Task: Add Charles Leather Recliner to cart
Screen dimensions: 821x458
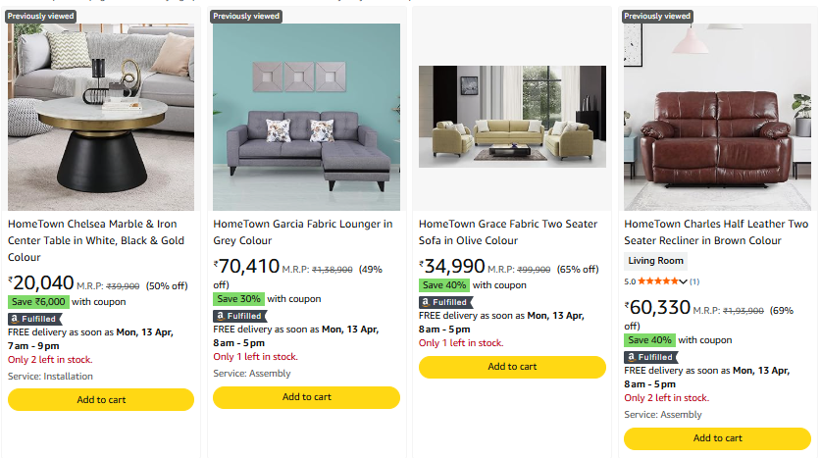Action: (x=717, y=438)
